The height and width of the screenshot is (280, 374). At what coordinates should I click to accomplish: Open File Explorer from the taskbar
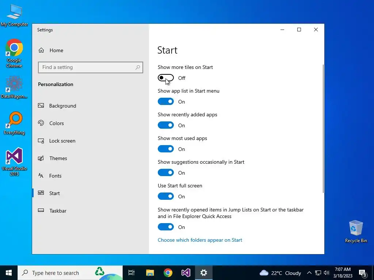tap(150, 273)
